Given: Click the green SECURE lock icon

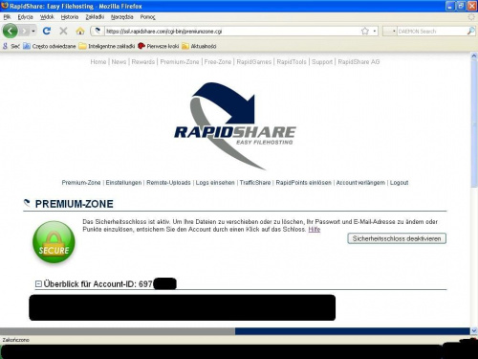Looking at the screenshot, I should coord(54,242).
